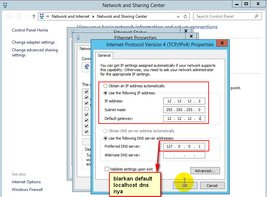Focus the Subnet mask field
This screenshot has height=197, width=267.
(184, 110)
